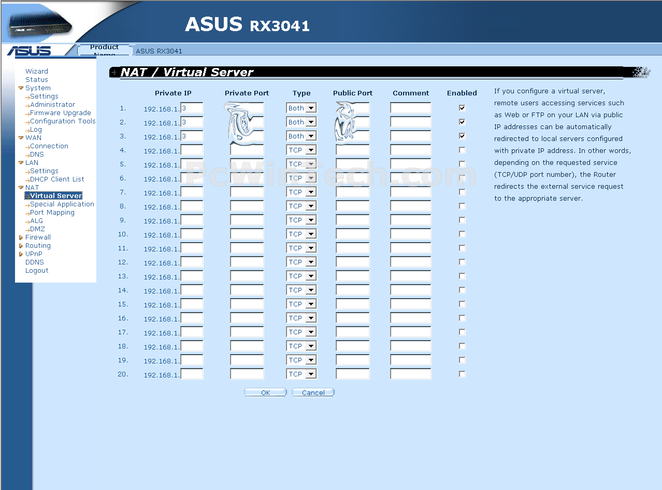
Task: Click Comment field for rule 18
Action: pyautogui.click(x=411, y=346)
